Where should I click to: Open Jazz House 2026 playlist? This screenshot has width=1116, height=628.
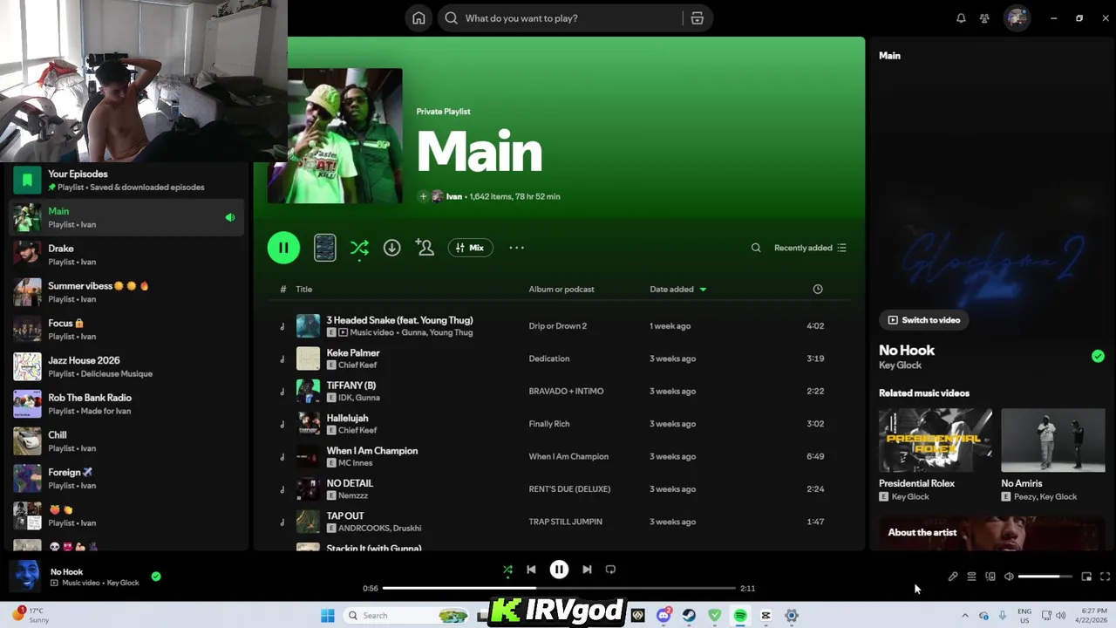126,366
